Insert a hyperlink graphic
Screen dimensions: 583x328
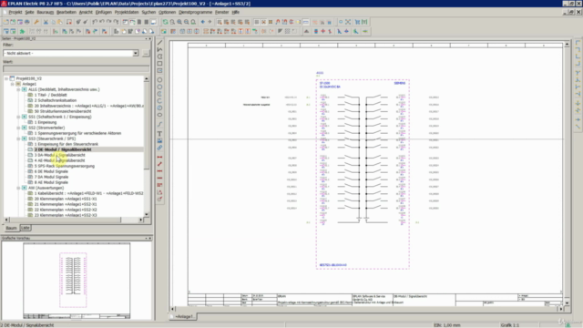click(160, 148)
